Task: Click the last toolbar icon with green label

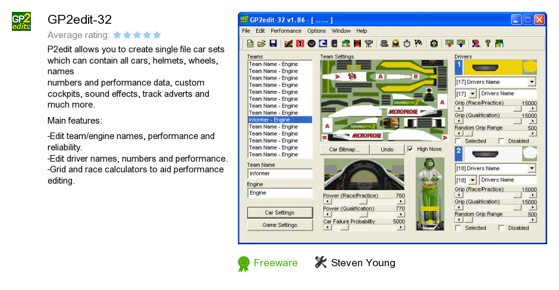Action: coord(499,43)
